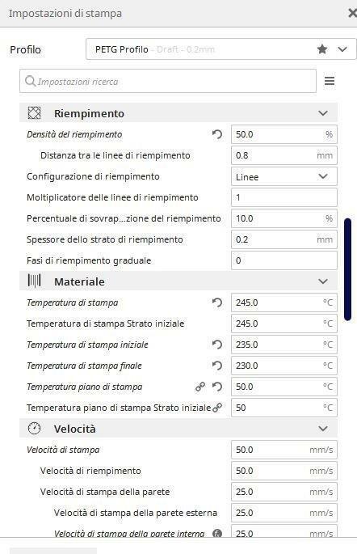Image resolution: width=357 pixels, height=554 pixels.
Task: Collapse the Velocità section
Action: point(323,429)
